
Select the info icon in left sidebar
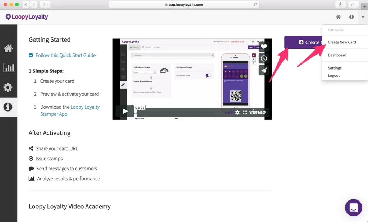8,107
